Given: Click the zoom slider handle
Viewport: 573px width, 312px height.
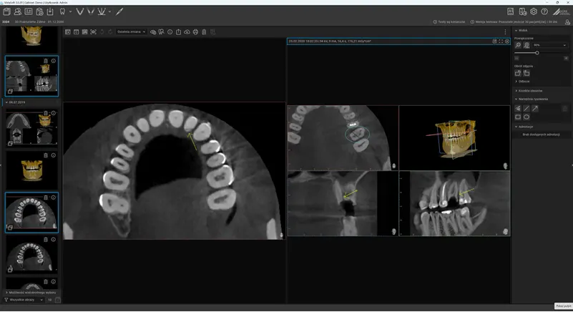Looking at the screenshot, I should (537, 53).
